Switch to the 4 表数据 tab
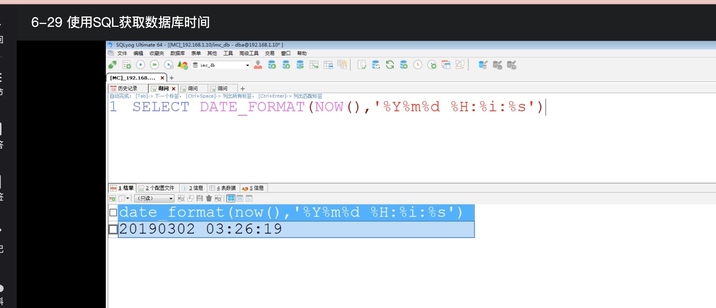 [223, 188]
